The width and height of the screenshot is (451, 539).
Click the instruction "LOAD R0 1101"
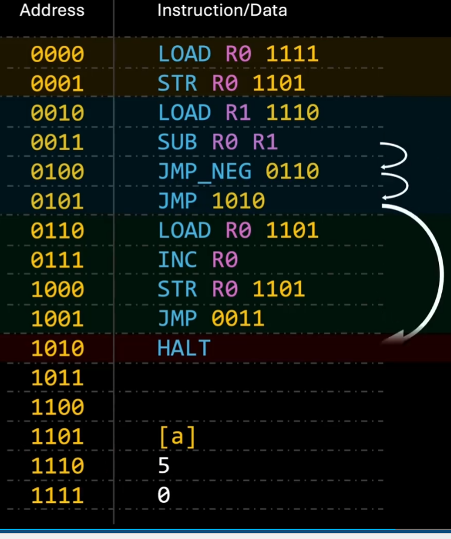pos(238,230)
